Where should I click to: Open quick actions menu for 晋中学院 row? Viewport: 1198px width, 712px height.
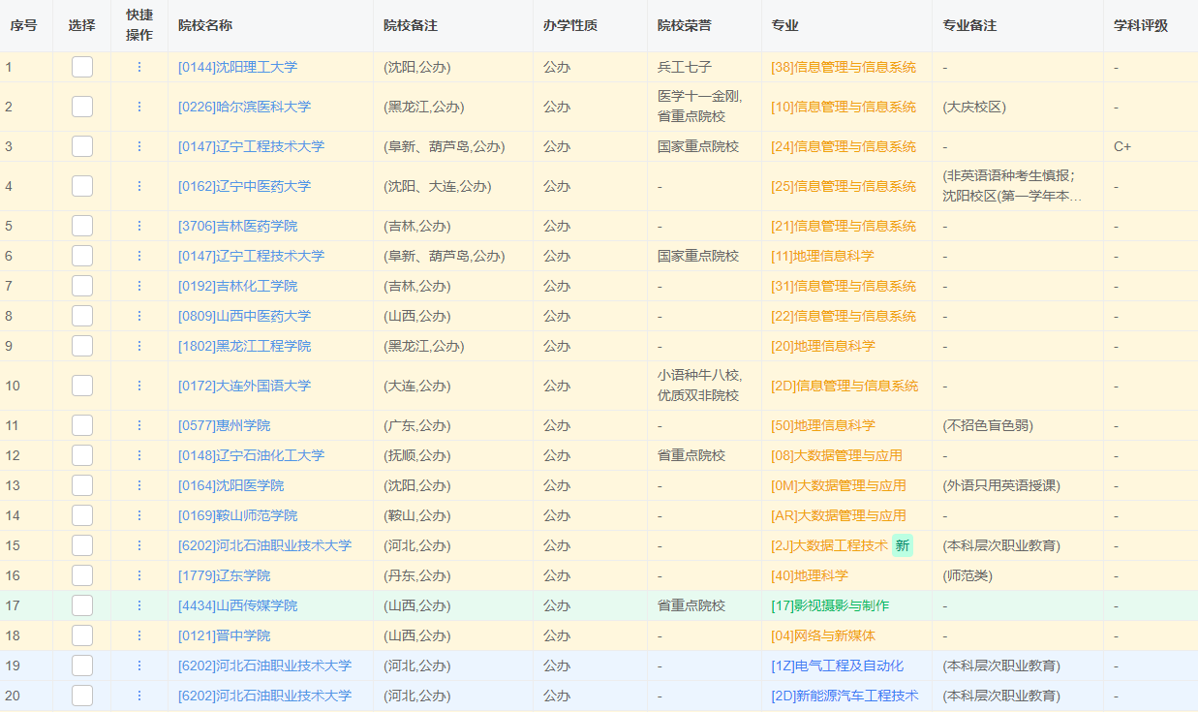139,635
